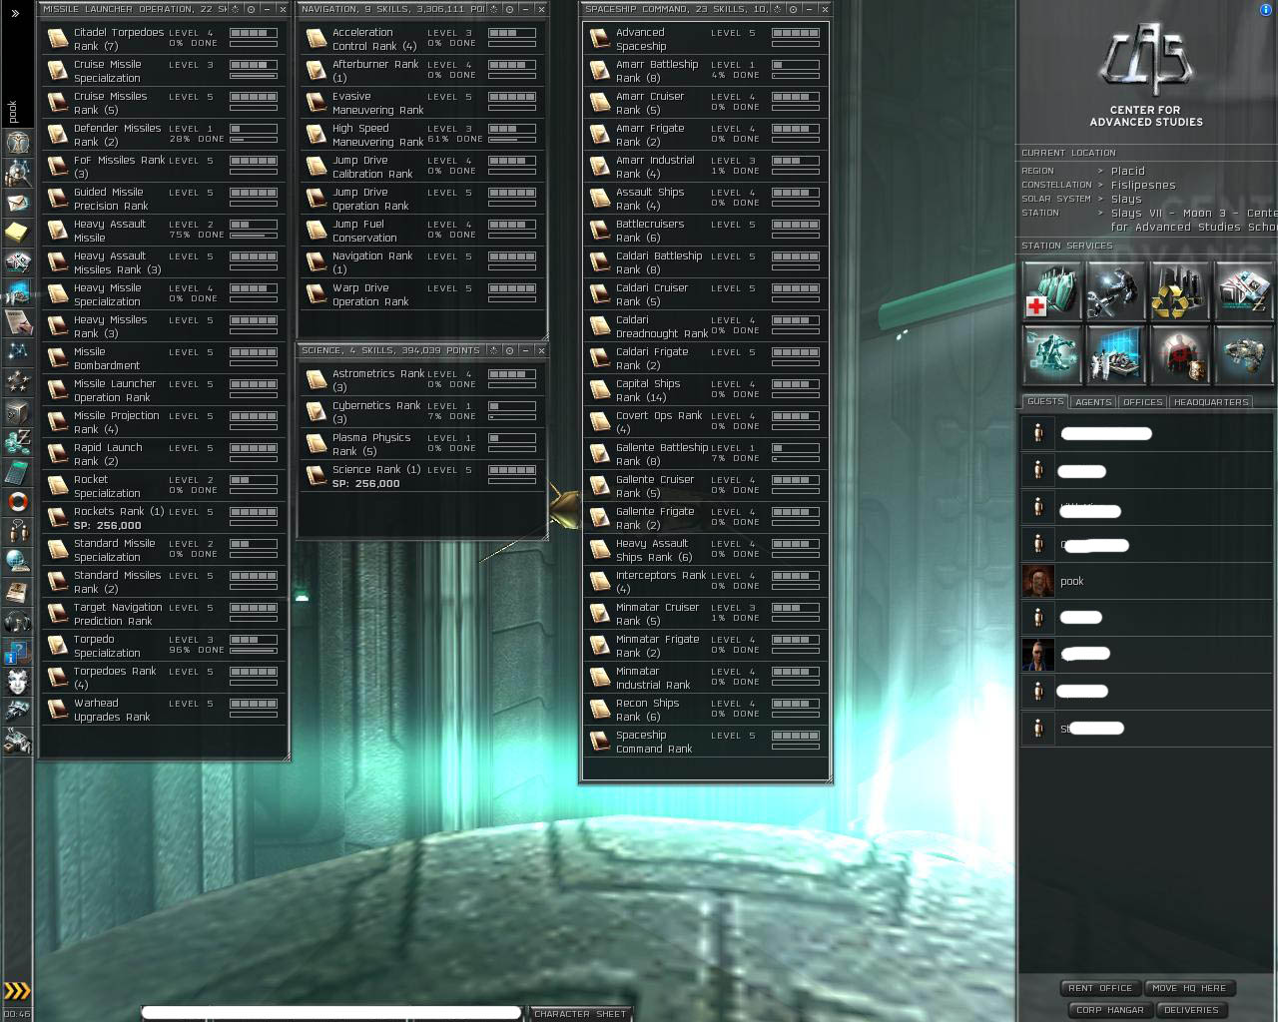Screen dimensions: 1278x1022
Task: Open the yellow notepad icon in sidebar
Action: 18,233
